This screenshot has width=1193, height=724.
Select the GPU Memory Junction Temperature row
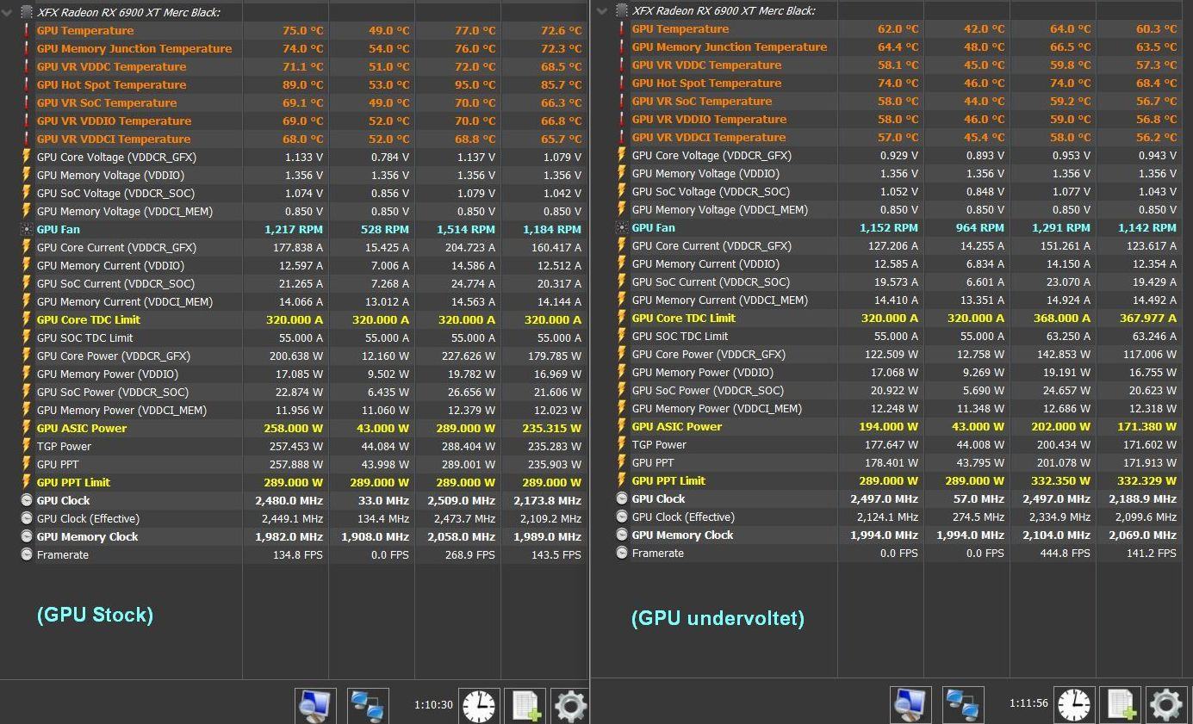(x=134, y=48)
